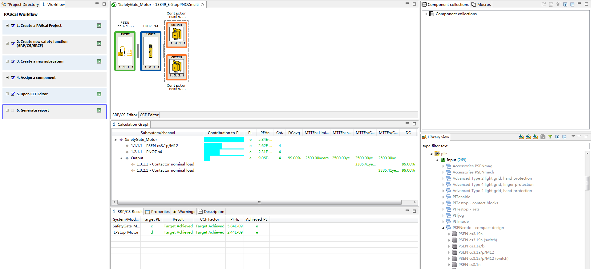Click the pilz library key icon

[437, 154]
